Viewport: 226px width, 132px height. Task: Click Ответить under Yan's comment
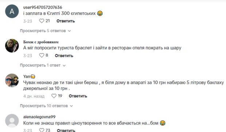pyautogui.click(x=78, y=96)
